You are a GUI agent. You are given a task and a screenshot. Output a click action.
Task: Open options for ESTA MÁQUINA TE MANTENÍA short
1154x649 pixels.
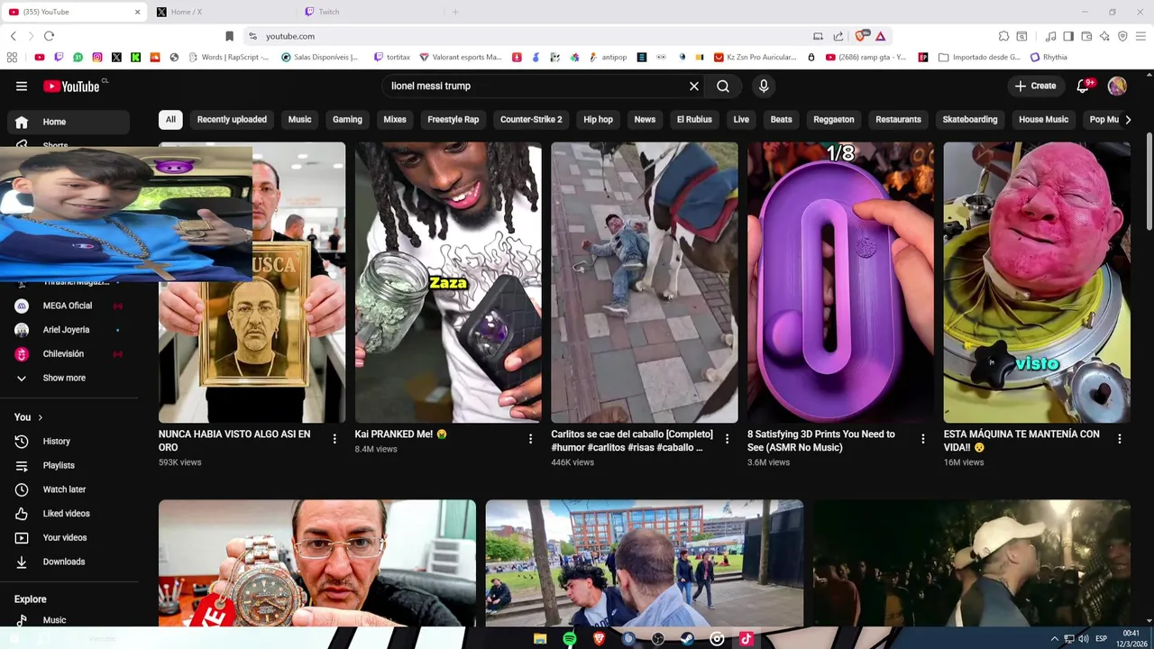tap(1119, 439)
